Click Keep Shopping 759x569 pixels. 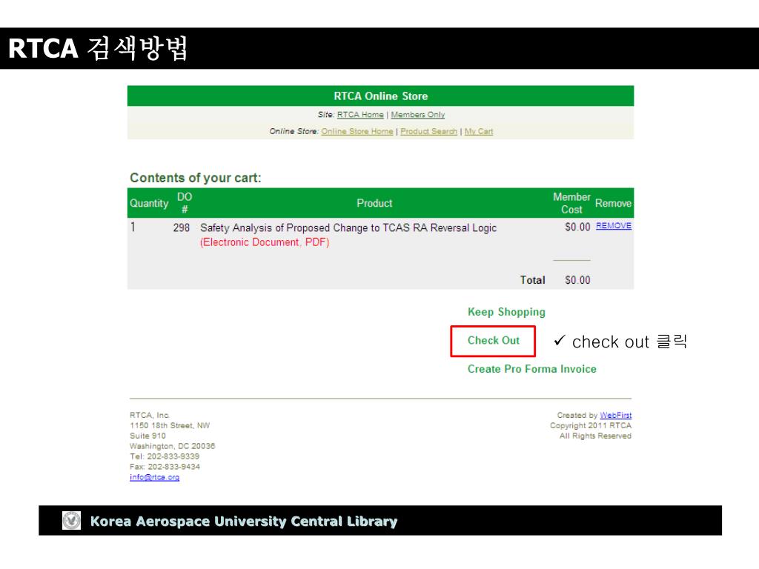pyautogui.click(x=506, y=312)
